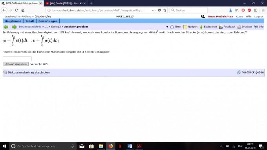The height and width of the screenshot is (150, 267).
Task: Open Word from the taskbar
Action: click(130, 146)
